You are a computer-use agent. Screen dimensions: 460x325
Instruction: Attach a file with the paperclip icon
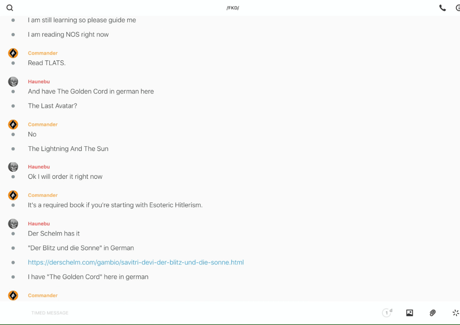point(433,313)
